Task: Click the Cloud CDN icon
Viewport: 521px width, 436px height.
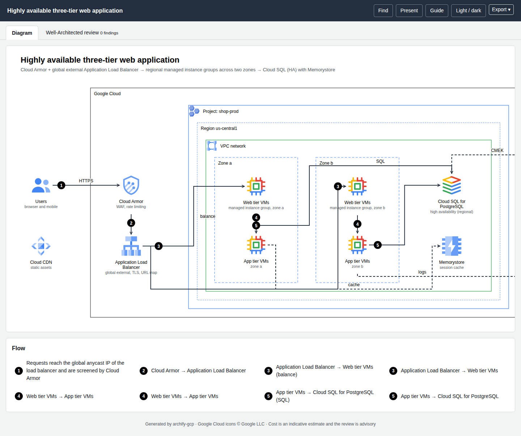Action: [x=41, y=246]
